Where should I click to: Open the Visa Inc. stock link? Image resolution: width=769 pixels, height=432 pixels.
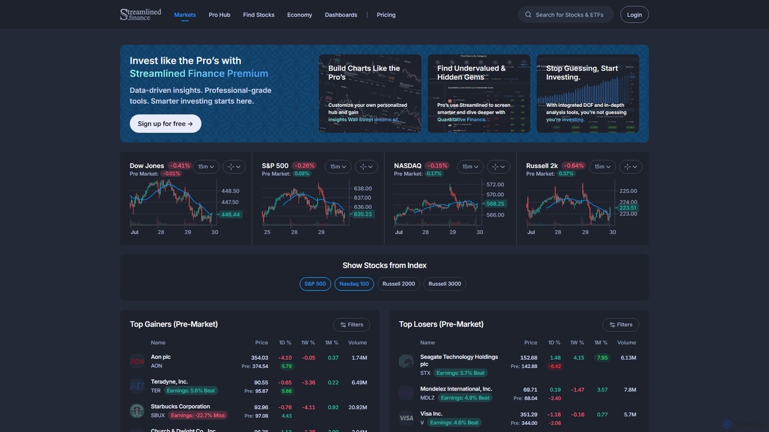pyautogui.click(x=431, y=414)
